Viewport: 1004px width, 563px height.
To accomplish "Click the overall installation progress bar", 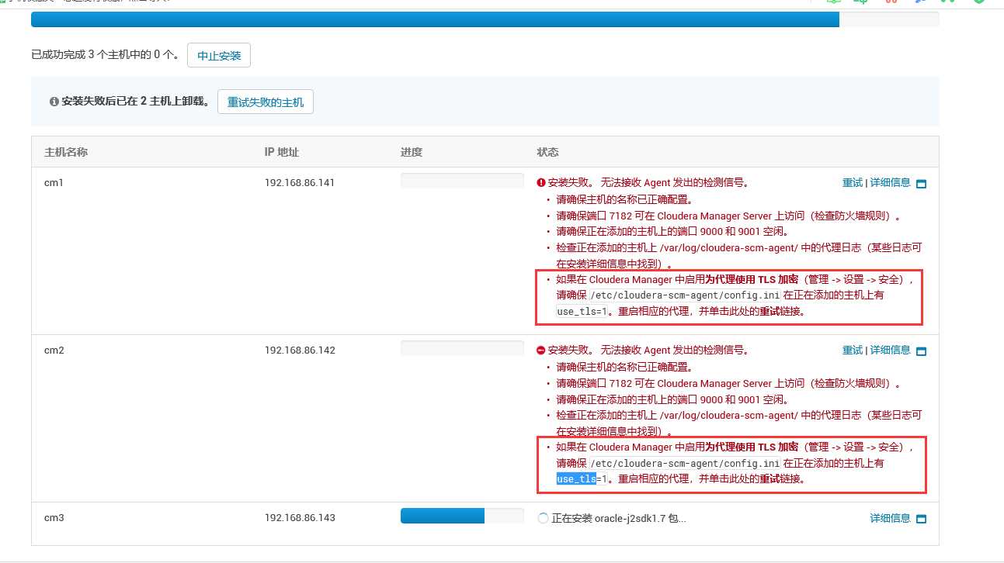I will coord(485,19).
